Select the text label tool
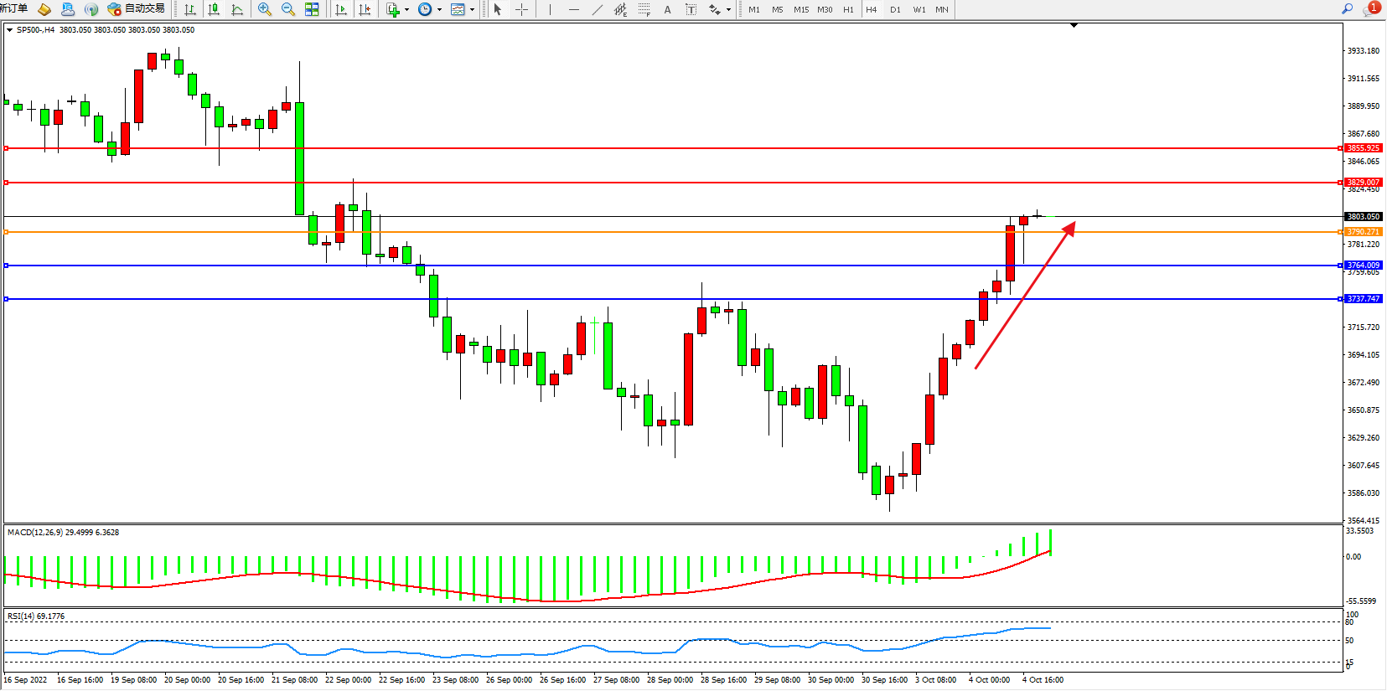Screen dimensions: 1387x691 (667, 9)
